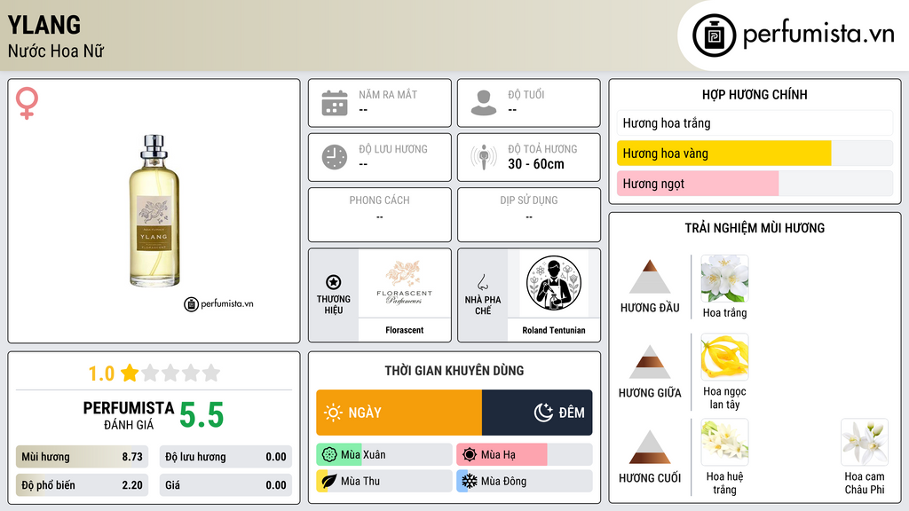Open the Hoa trắng note thumbnail
The width and height of the screenshot is (909, 511).
tap(724, 279)
